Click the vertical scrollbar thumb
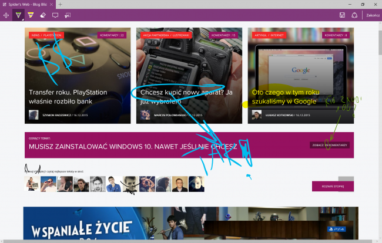 380,43
